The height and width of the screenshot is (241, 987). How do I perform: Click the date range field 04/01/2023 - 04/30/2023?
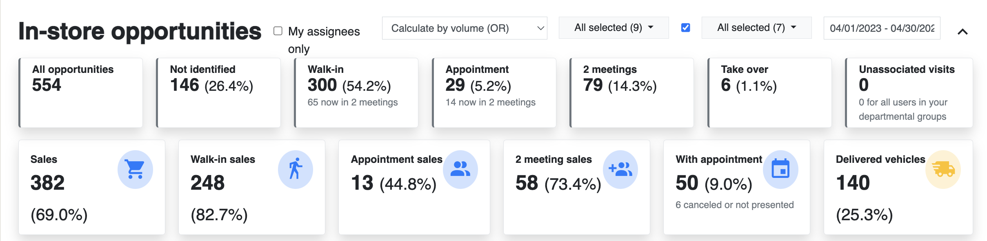coord(882,28)
